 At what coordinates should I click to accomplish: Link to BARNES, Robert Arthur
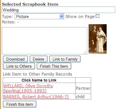point(36,96)
